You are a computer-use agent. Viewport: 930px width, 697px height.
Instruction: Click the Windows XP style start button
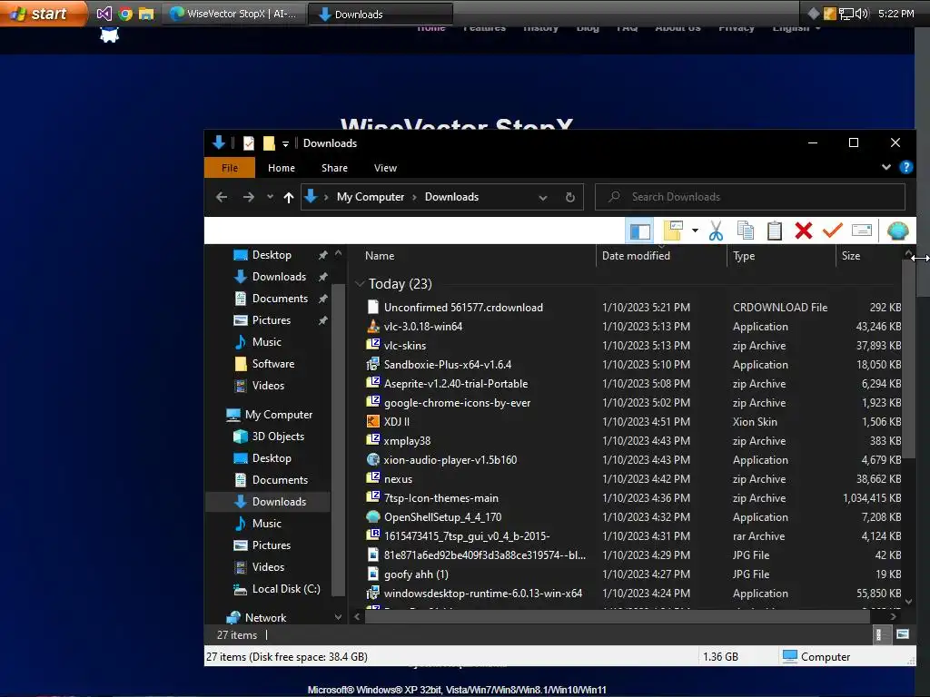42,13
